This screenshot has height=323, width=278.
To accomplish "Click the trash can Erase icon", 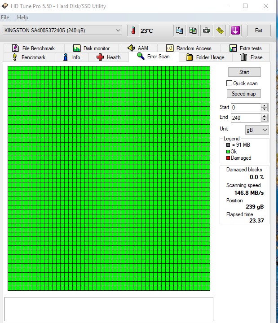I will [x=243, y=57].
